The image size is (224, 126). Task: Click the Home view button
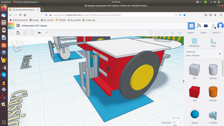tap(13, 58)
